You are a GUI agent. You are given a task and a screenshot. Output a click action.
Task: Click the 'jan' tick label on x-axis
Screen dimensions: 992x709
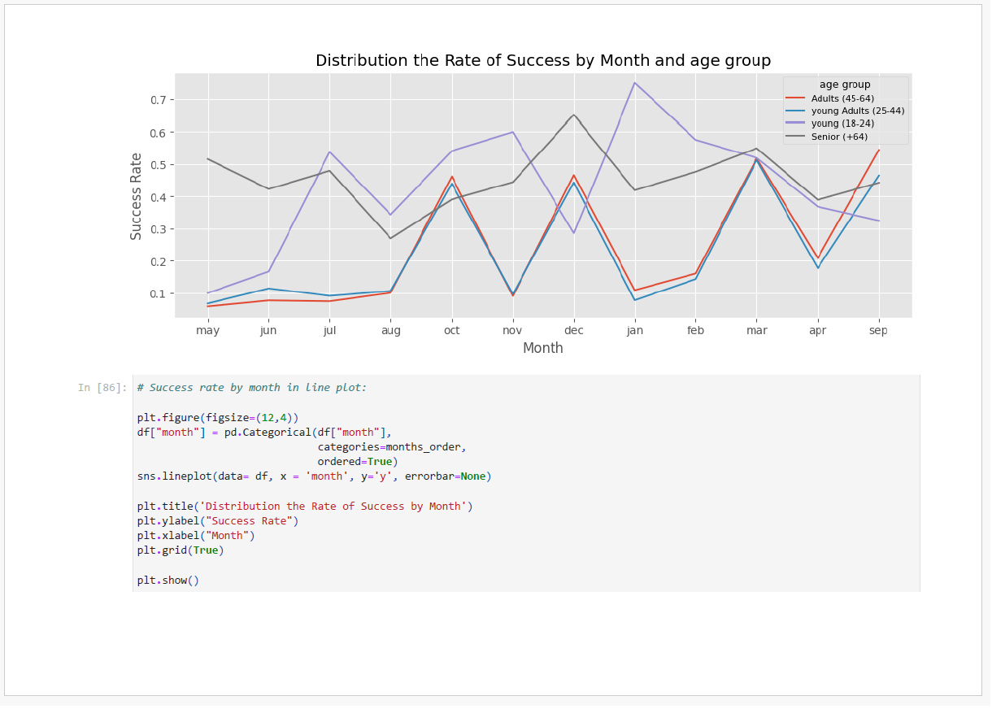point(634,331)
